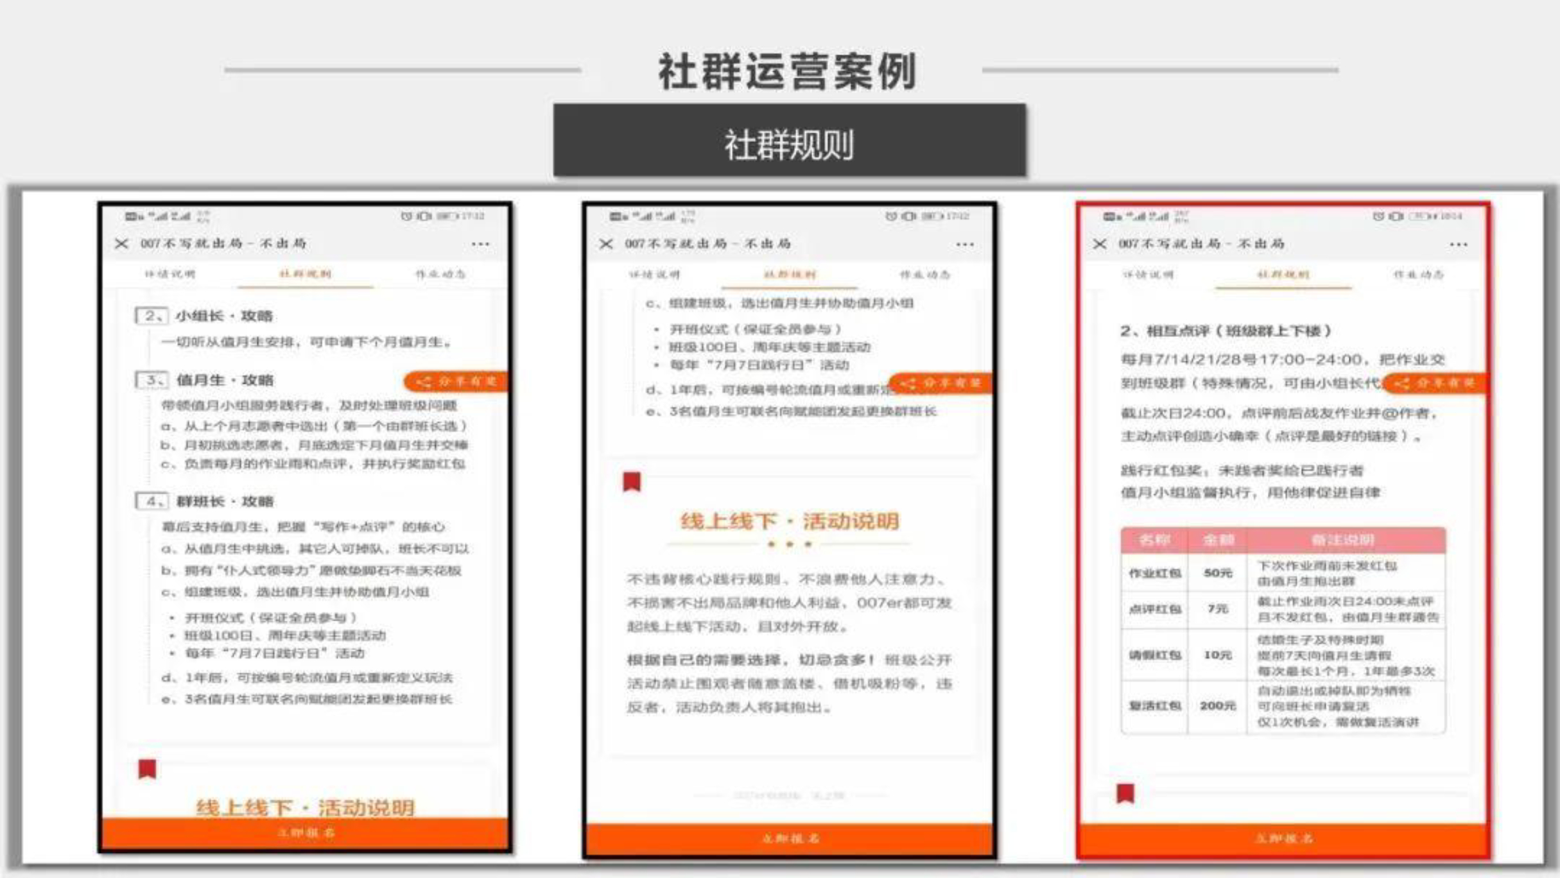Open three-dot menu in middle phone header

click(965, 245)
